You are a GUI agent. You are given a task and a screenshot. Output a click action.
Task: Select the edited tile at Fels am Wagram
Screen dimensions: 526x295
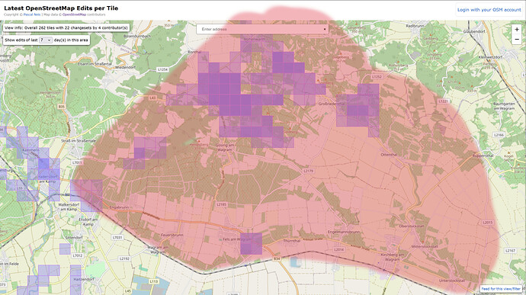(252, 244)
